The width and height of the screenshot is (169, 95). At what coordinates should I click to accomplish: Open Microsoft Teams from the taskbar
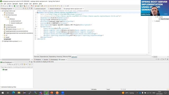tap(41, 93)
